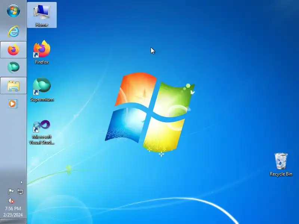This screenshot has height=224, width=299.
Task: Launch Windows Media Player from taskbar
Action: [x=13, y=104]
